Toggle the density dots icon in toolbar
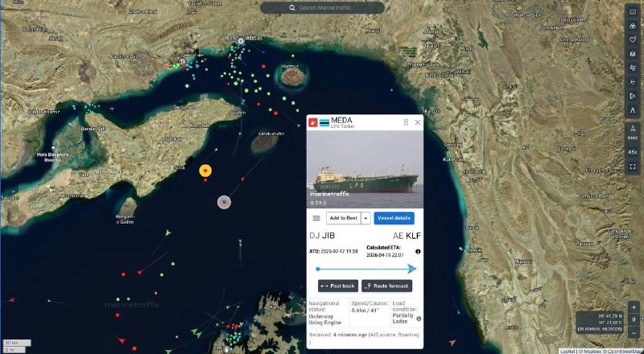644x354 pixels. coord(633,82)
